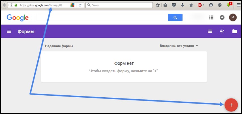
Task: Open the AZ sort options
Action: click(x=222, y=31)
